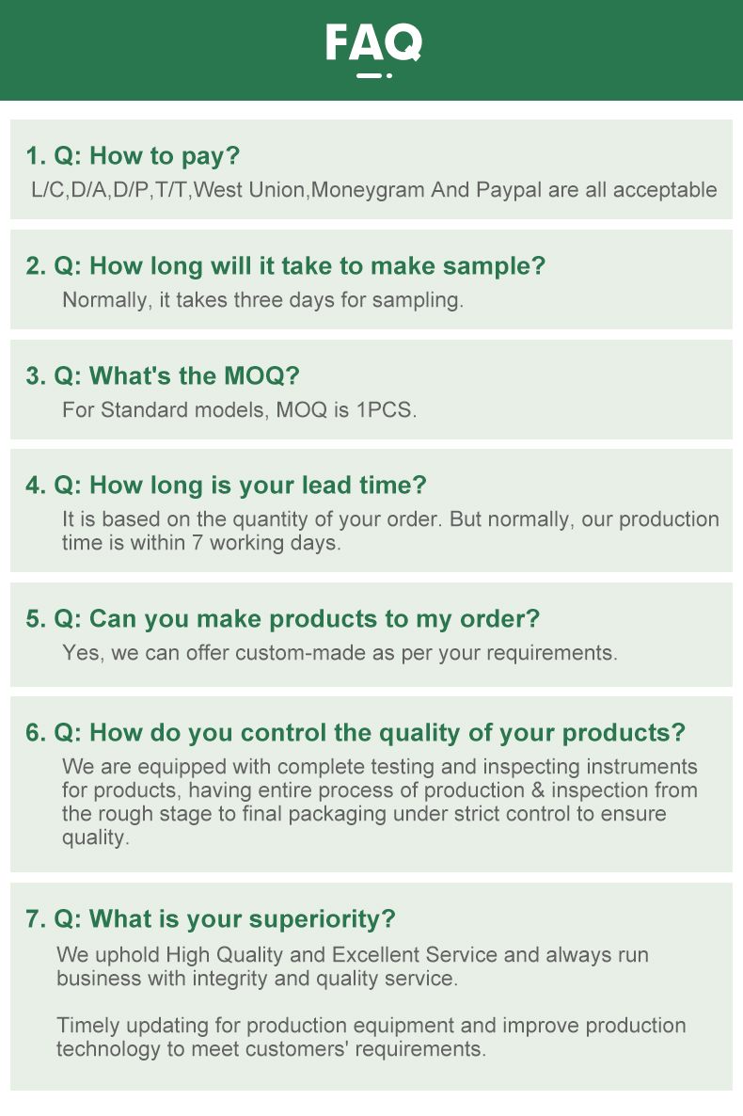Click the FAQ header title
Screen dimensions: 743x1116
pyautogui.click(x=373, y=42)
